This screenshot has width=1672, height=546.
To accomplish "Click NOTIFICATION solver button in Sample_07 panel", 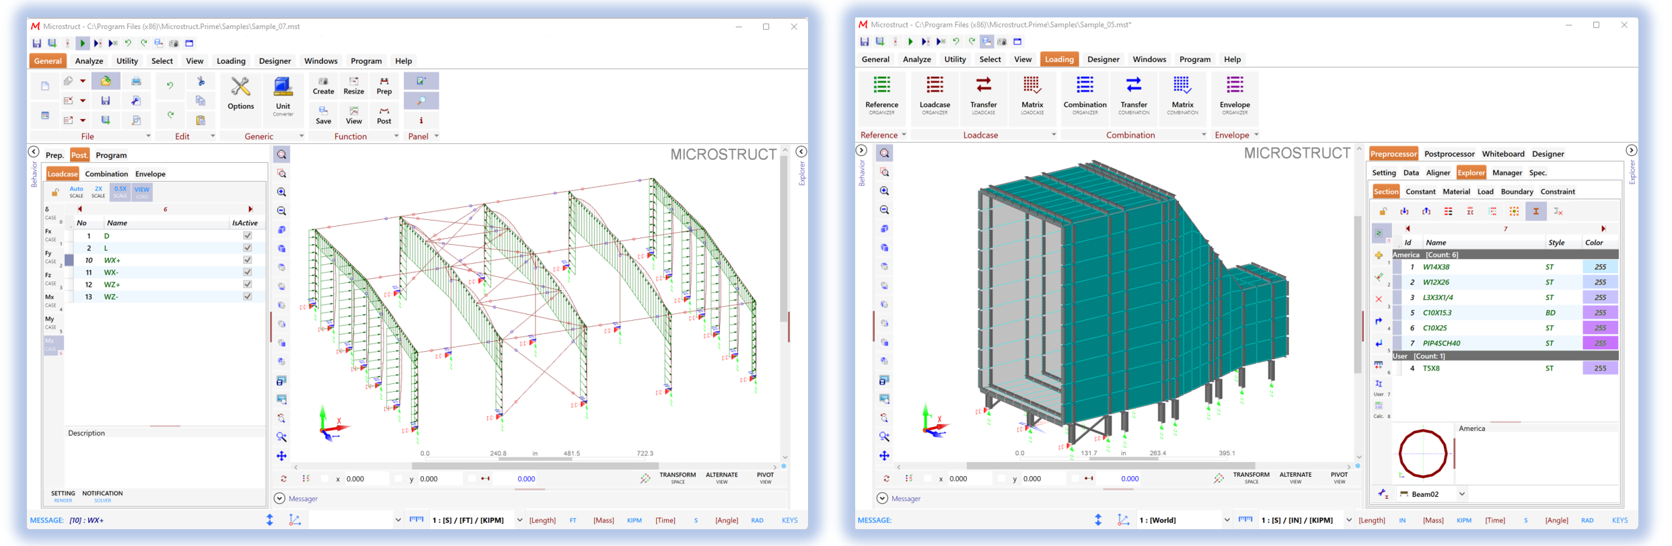I will click(x=102, y=496).
